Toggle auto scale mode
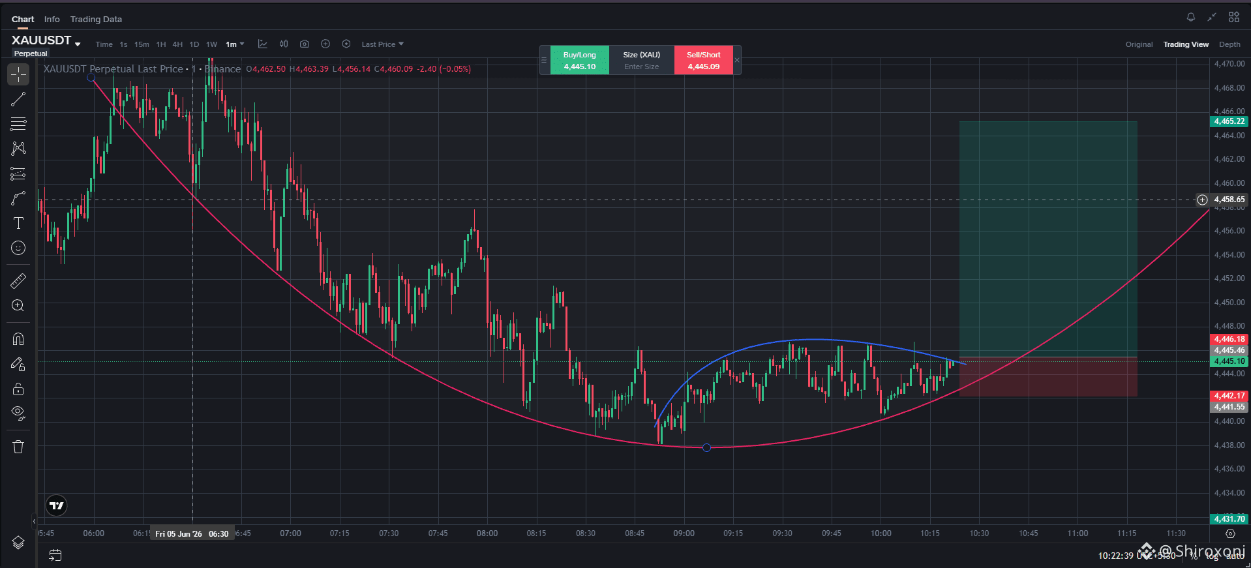The width and height of the screenshot is (1251, 568). [1235, 556]
